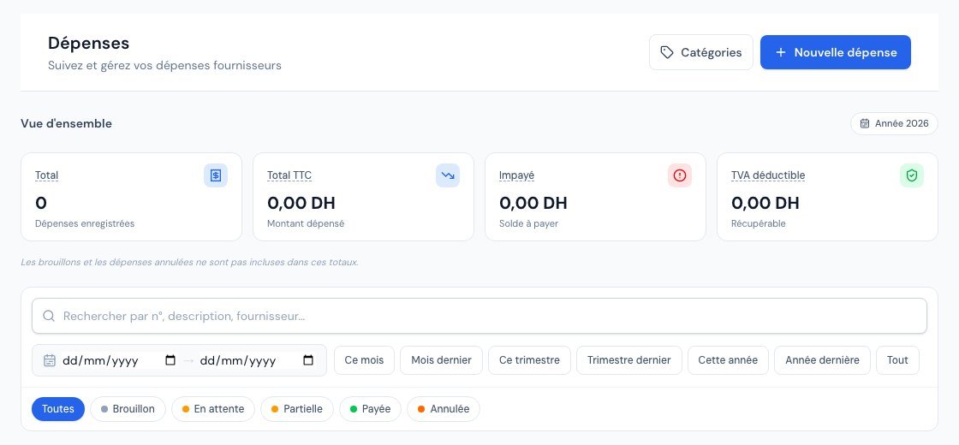Show only En attente expenses
The width and height of the screenshot is (959, 445).
coord(213,409)
